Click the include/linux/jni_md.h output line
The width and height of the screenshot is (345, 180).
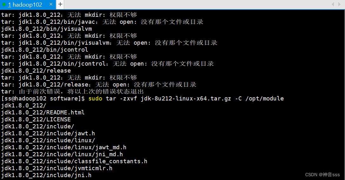(x=62, y=154)
